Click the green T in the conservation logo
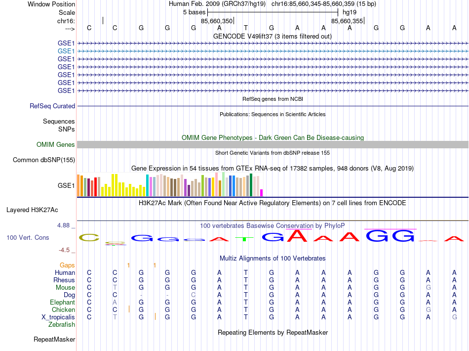 pos(245,239)
